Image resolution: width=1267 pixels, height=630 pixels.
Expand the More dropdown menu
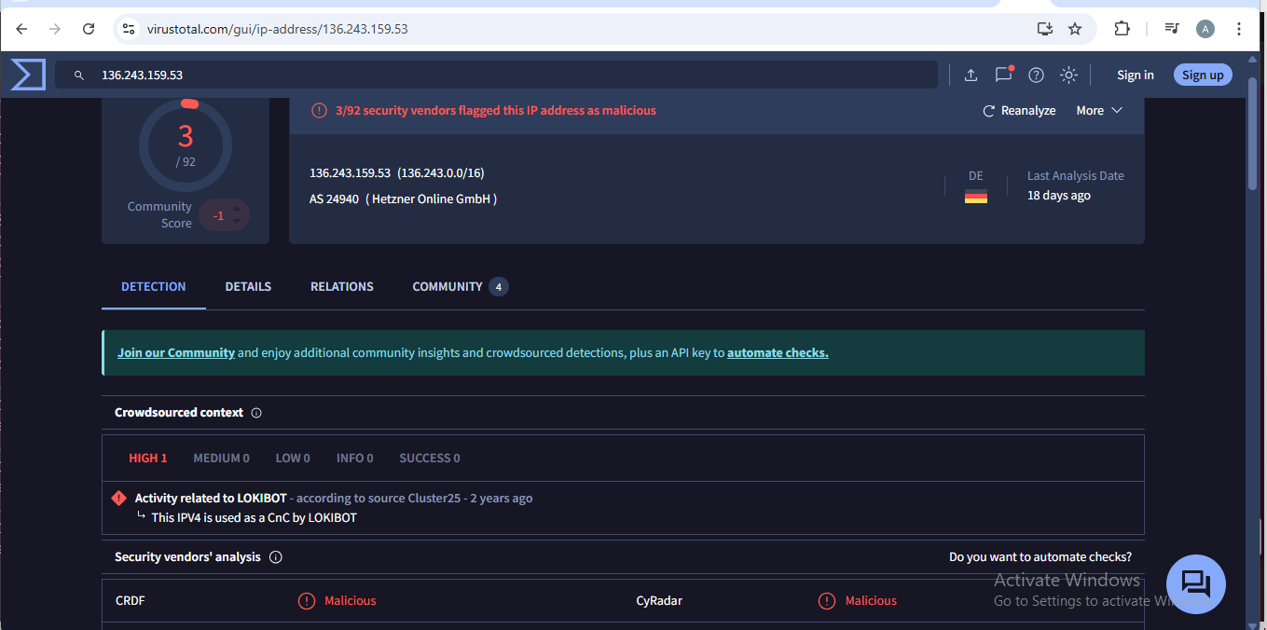click(x=1099, y=111)
